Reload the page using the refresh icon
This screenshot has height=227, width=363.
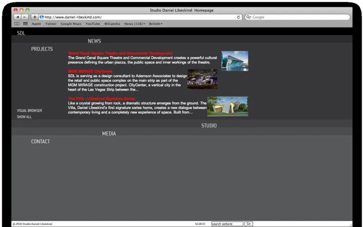tap(239, 17)
